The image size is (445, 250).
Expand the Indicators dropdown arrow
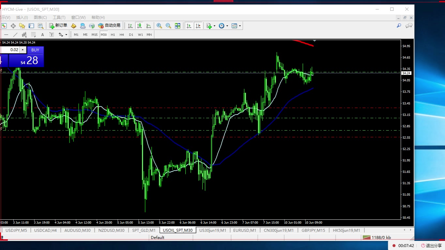(x=214, y=26)
